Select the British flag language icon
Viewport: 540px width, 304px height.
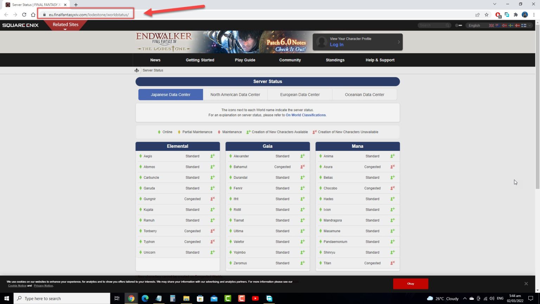click(491, 25)
